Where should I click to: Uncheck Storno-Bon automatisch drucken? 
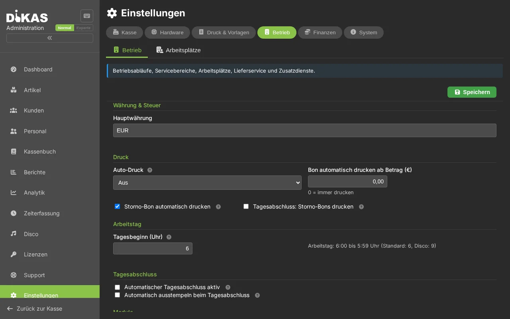[x=117, y=206]
